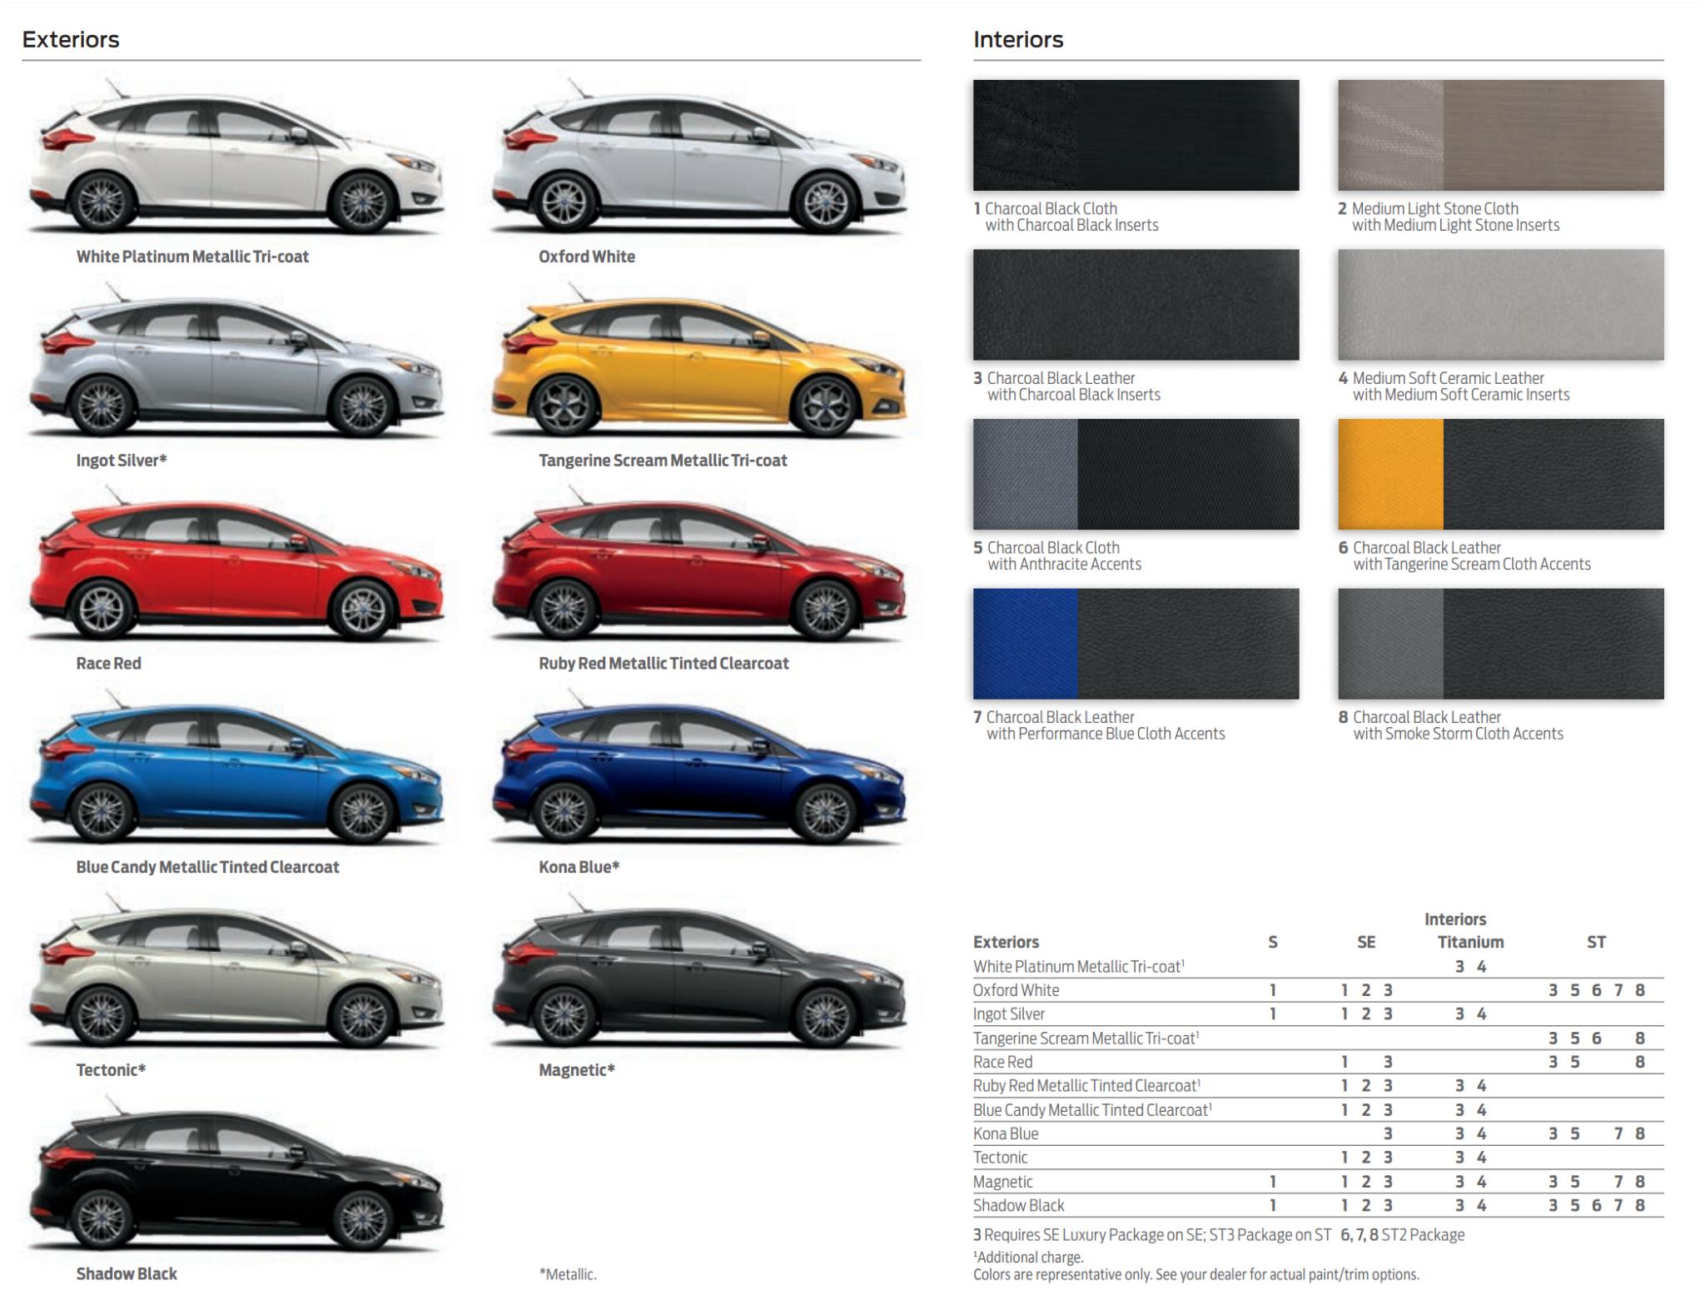Click the "Exteriors" page heading at top left

71,39
